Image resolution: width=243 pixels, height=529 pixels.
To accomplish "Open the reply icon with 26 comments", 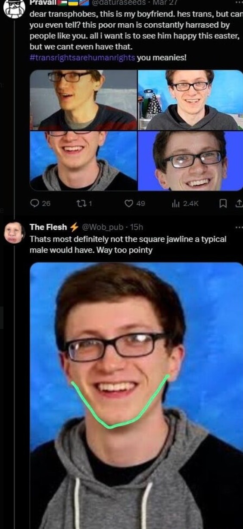I will click(34, 203).
